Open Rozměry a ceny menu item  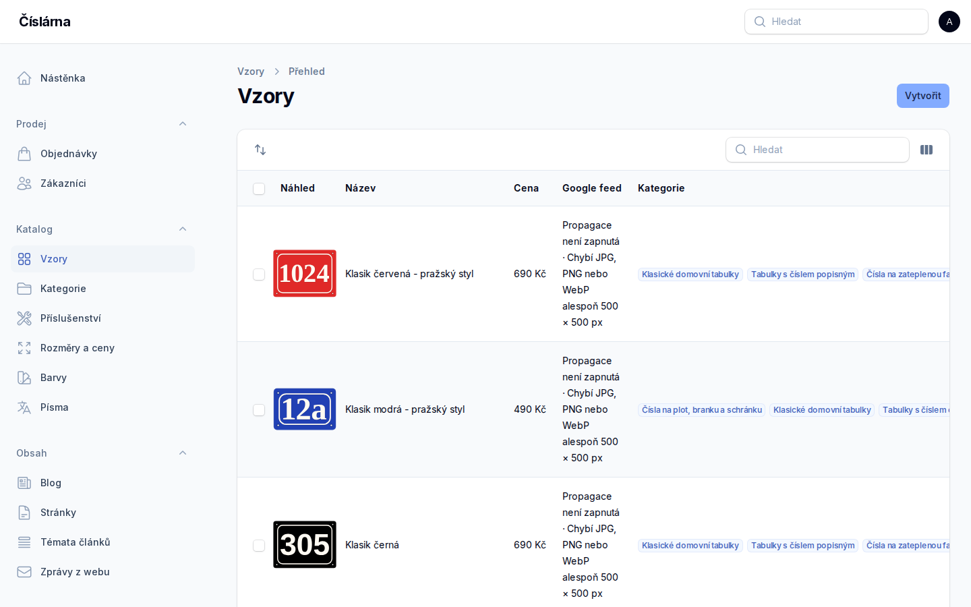[102, 348]
